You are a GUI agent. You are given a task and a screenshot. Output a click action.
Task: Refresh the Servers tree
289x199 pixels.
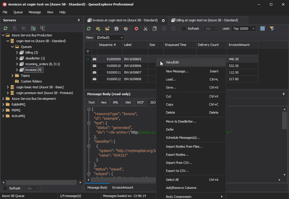[x=5, y=28]
